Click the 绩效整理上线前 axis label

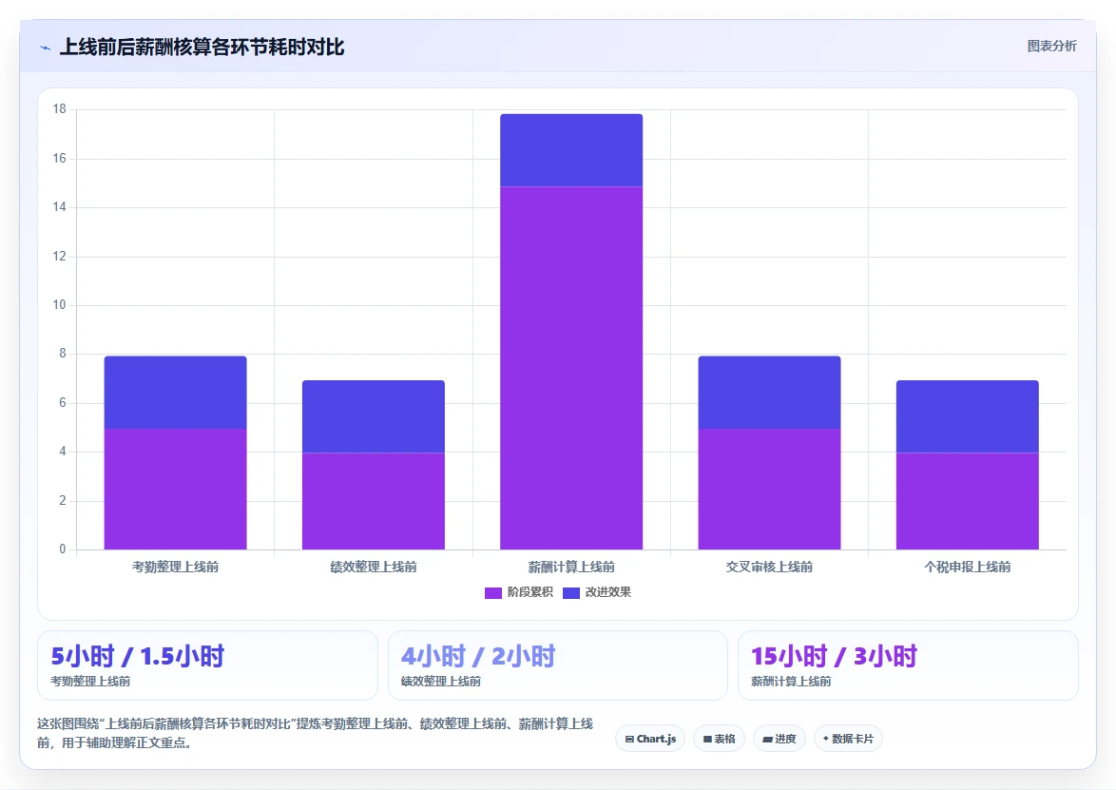pos(373,568)
